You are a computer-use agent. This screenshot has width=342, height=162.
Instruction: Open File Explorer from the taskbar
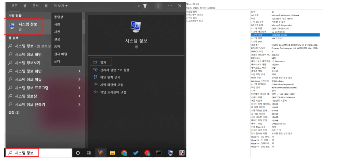click(x=112, y=153)
